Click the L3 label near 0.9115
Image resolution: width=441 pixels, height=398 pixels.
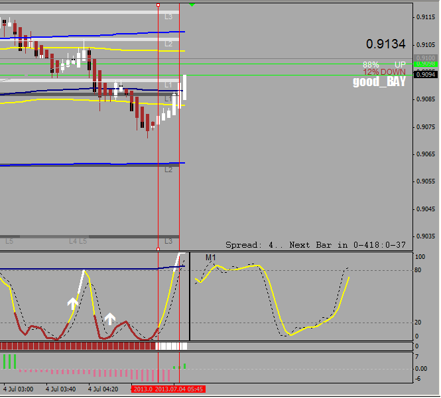[x=168, y=17]
